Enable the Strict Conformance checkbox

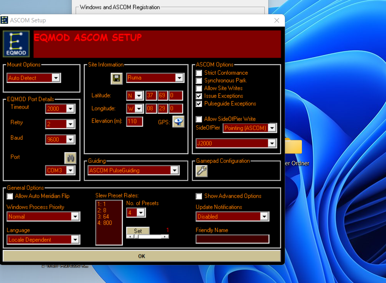coord(199,73)
